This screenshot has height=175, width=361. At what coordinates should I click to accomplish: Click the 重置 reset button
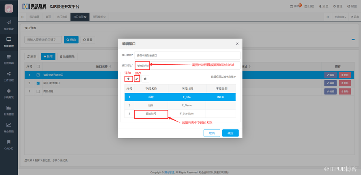(88, 40)
